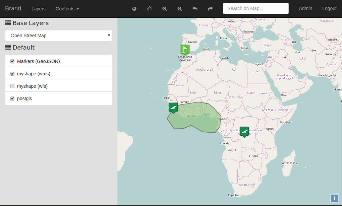Click the Brand link in the navbar
This screenshot has width=342, height=206.
click(x=13, y=8)
